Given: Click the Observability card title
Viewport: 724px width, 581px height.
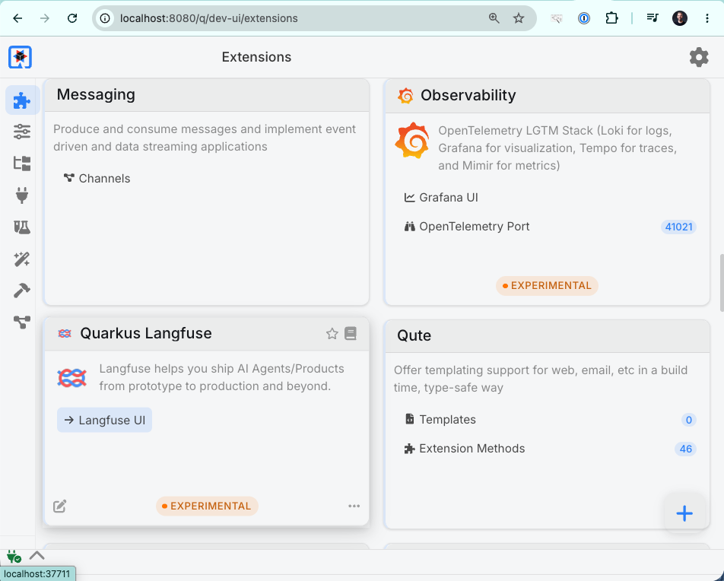Looking at the screenshot, I should coord(468,95).
